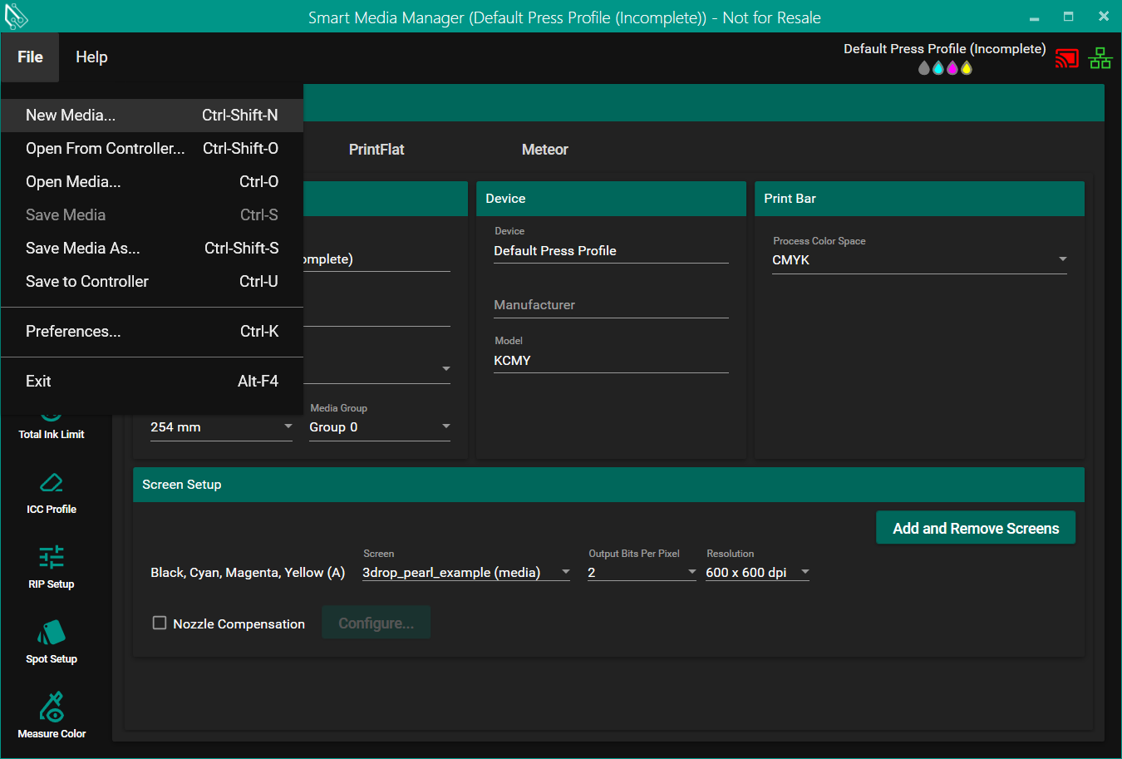Click Add and Remove Screens button
Image resolution: width=1122 pixels, height=759 pixels.
click(975, 528)
